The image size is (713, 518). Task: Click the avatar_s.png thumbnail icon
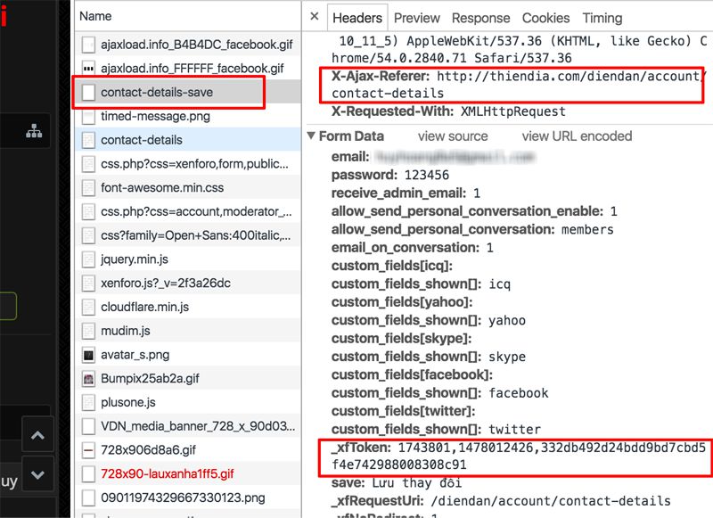88,354
